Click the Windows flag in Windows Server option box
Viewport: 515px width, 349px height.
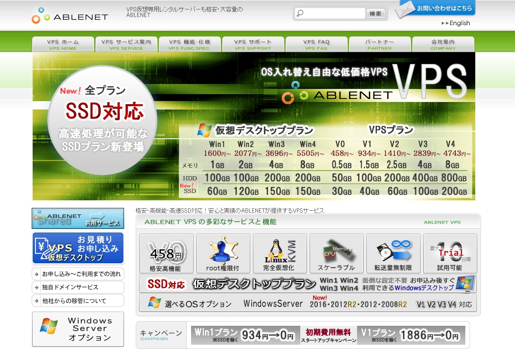click(x=49, y=326)
